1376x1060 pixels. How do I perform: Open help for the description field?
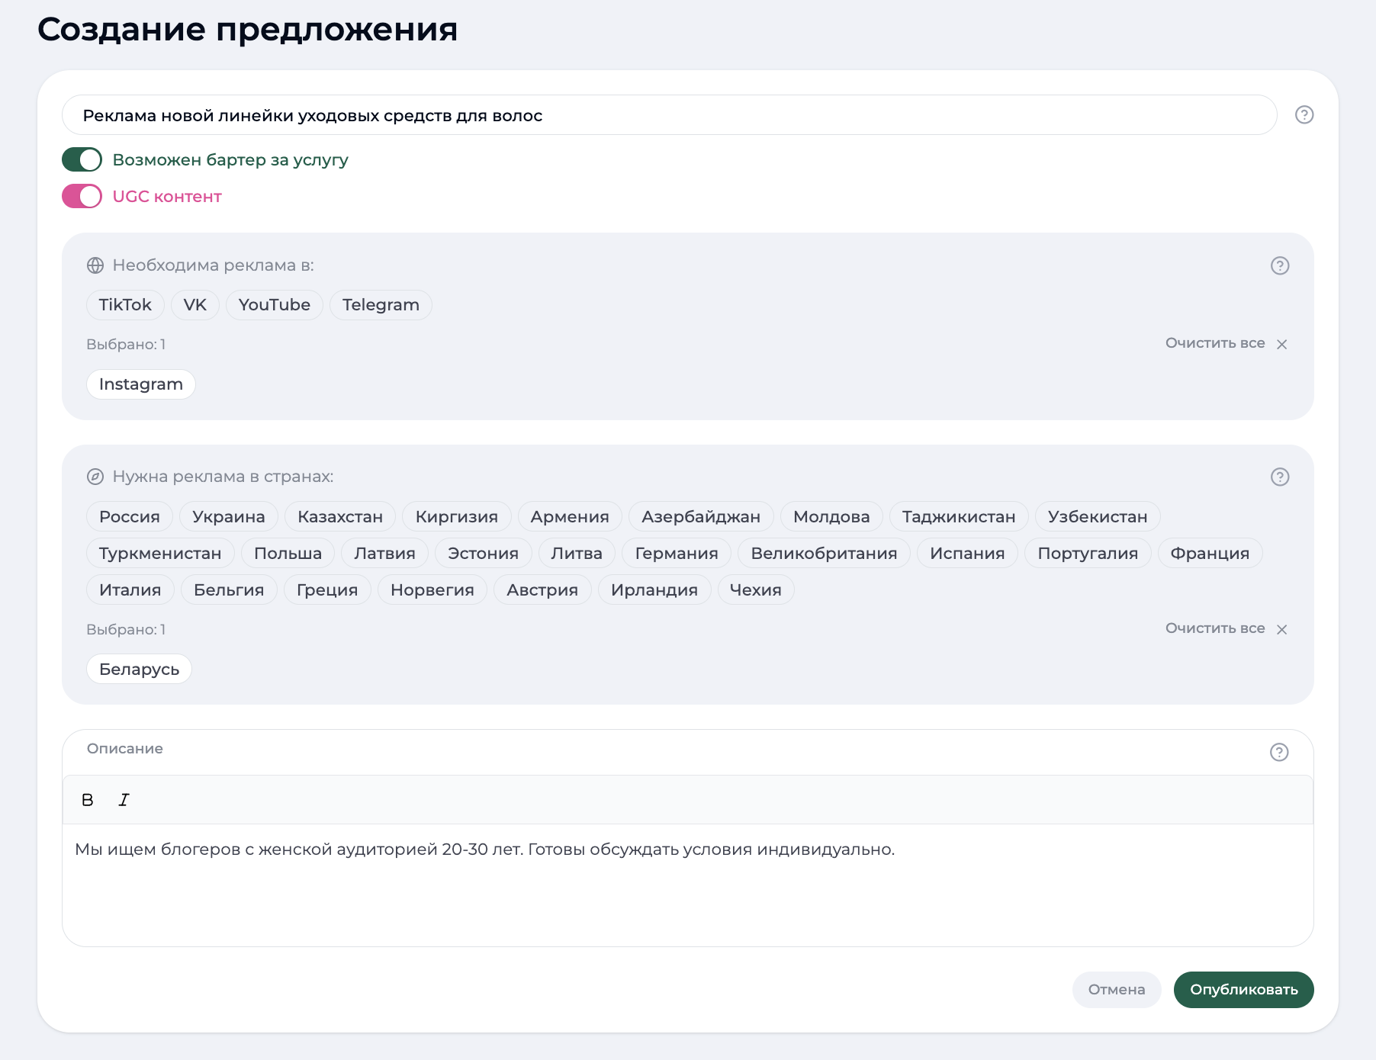(x=1280, y=752)
